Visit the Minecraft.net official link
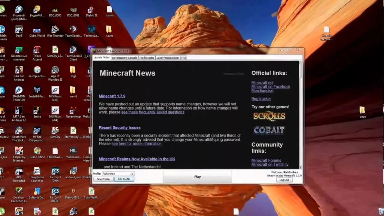 pyautogui.click(x=262, y=82)
